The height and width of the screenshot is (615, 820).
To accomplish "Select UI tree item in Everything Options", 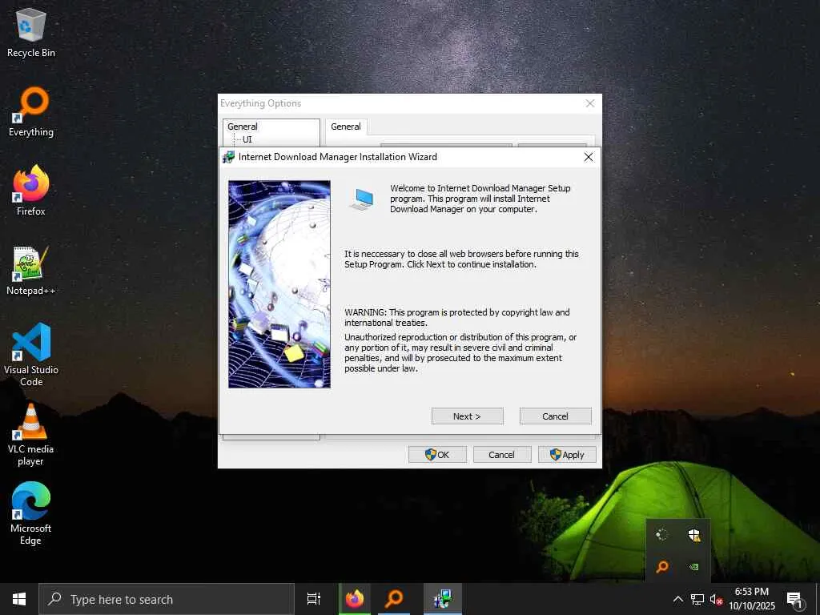I will click(247, 139).
